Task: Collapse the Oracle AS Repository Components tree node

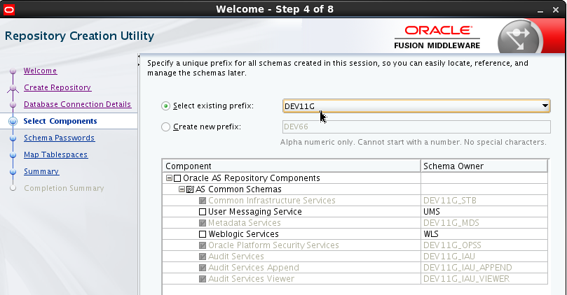Action: point(169,178)
